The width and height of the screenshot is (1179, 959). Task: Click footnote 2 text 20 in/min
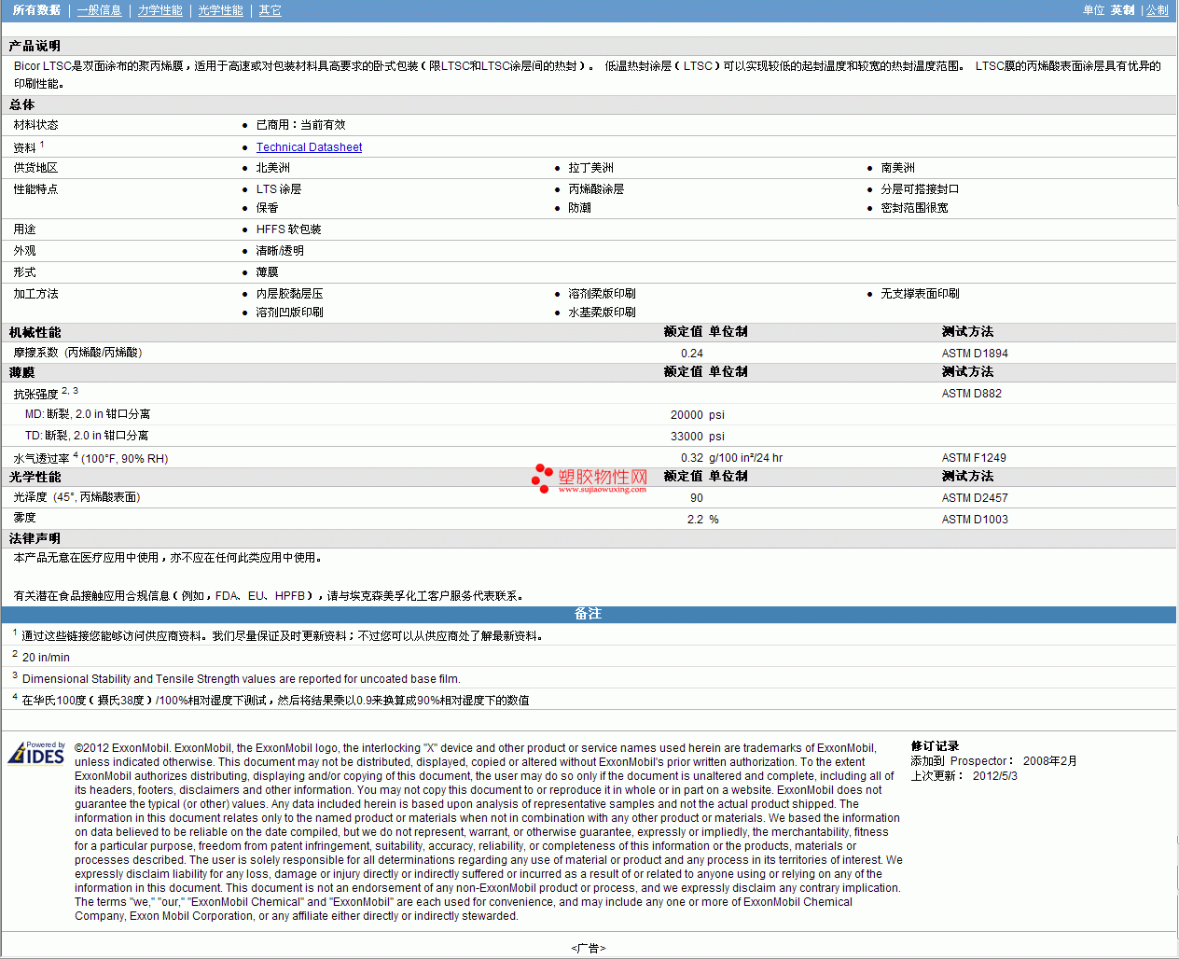coord(46,658)
